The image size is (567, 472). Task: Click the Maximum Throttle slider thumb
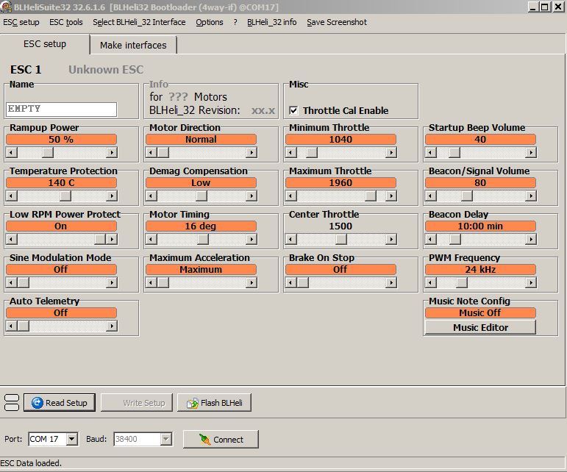click(x=371, y=196)
